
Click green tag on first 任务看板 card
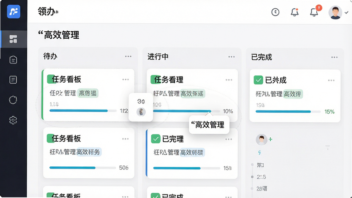(88, 93)
